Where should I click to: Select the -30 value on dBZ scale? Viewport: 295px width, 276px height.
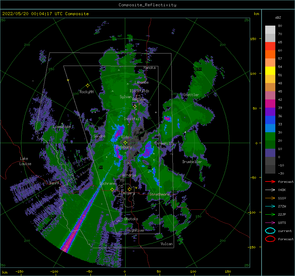coord(281,173)
